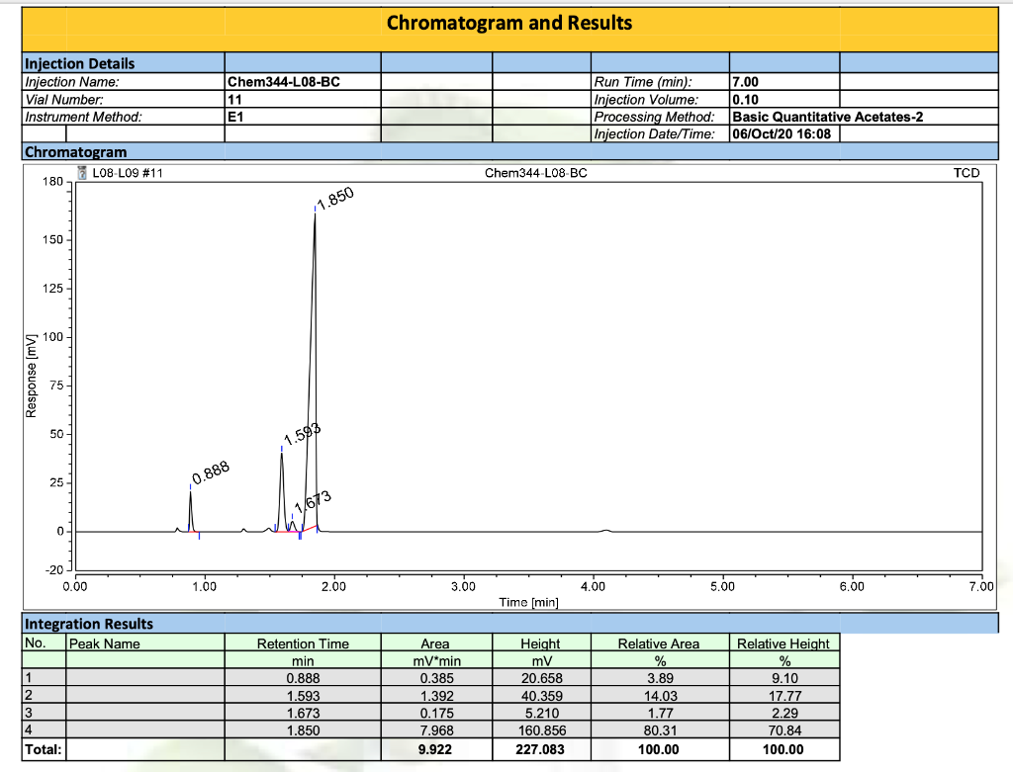The image size is (1013, 772).
Task: Click total height value 227.083
Action: (x=540, y=749)
